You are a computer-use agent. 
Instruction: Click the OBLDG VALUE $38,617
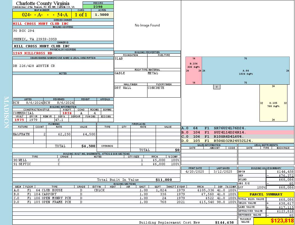coord(286,203)
